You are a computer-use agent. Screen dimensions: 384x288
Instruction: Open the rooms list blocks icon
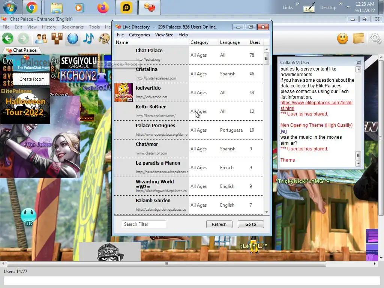coord(57,39)
